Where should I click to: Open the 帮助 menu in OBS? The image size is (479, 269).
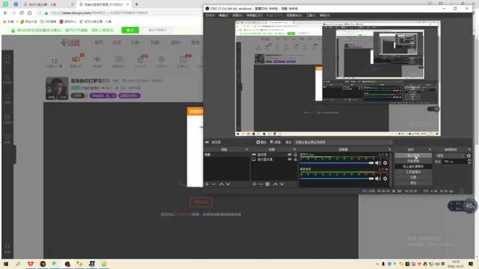tap(325, 16)
